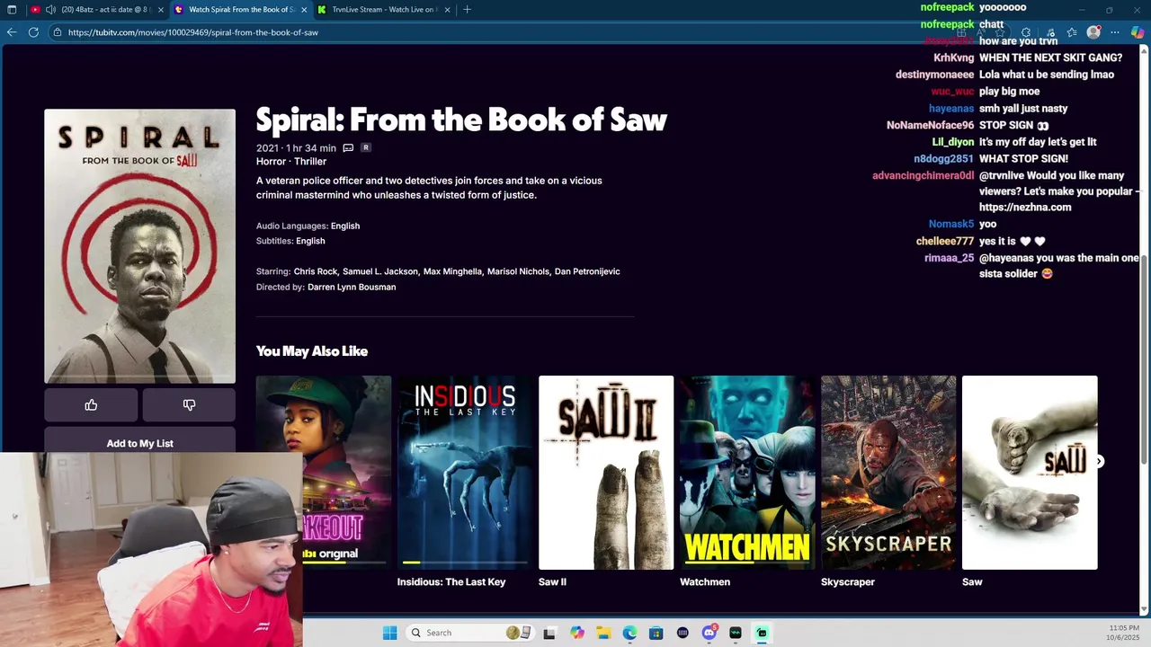Open the browser extensions icon
The height and width of the screenshot is (647, 1151).
coord(1026,32)
